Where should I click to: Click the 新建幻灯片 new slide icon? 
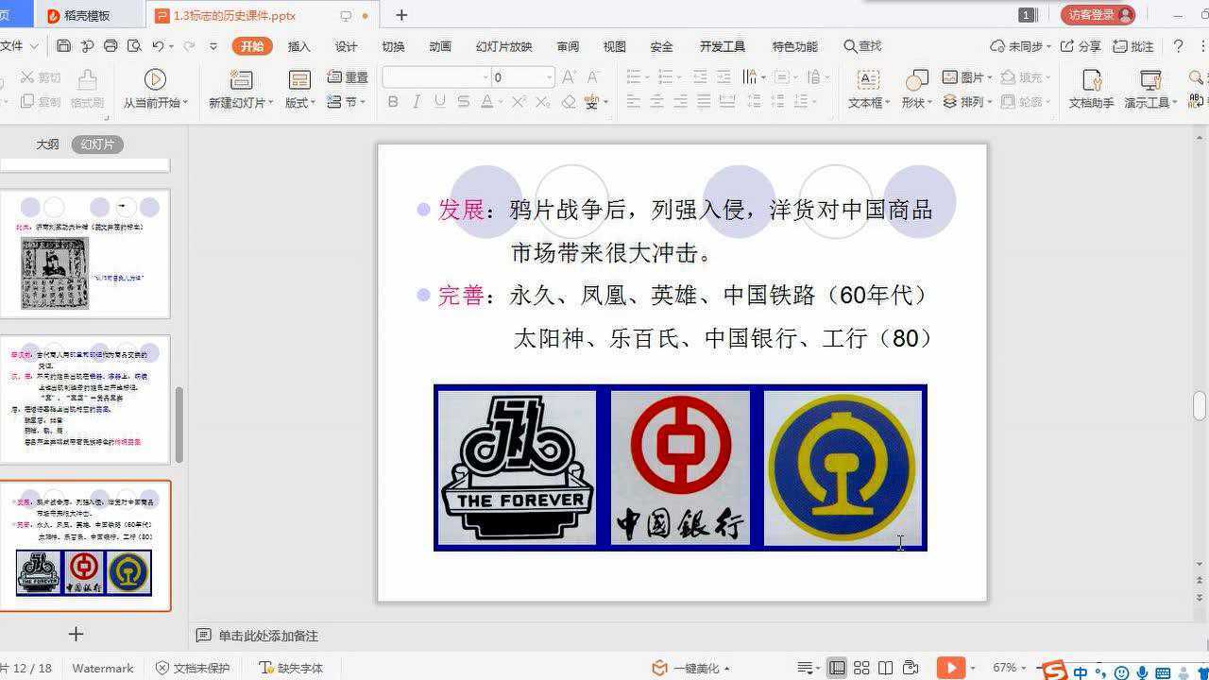(x=241, y=79)
